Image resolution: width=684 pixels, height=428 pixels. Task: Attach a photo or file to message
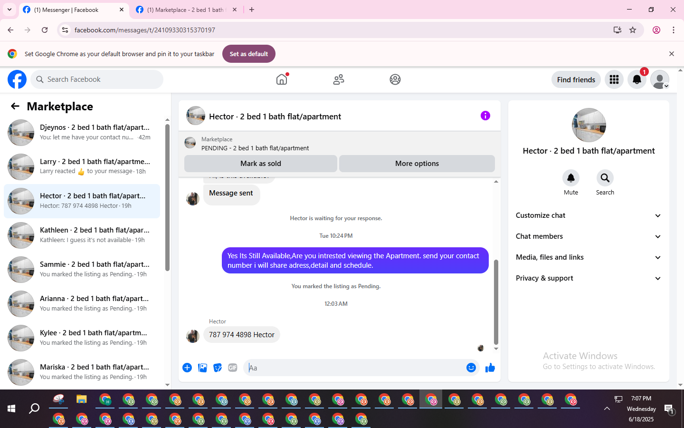tap(202, 368)
